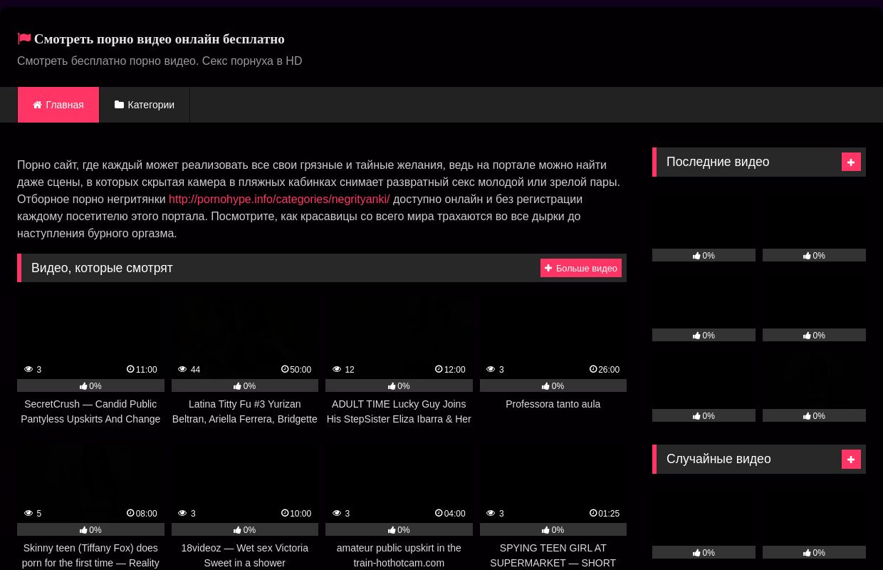
Task: Click the clock icon showing the 50:00 duration
Action: 285,370
